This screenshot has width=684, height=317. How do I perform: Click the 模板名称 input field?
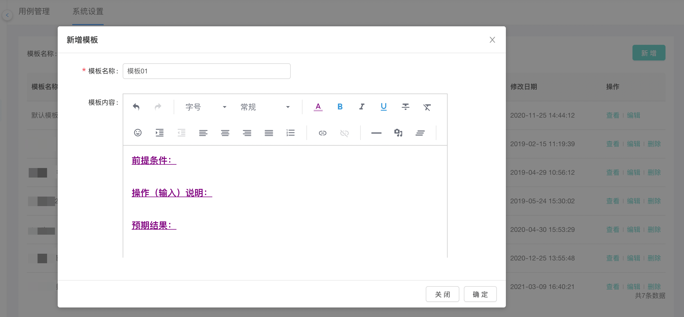coord(206,71)
